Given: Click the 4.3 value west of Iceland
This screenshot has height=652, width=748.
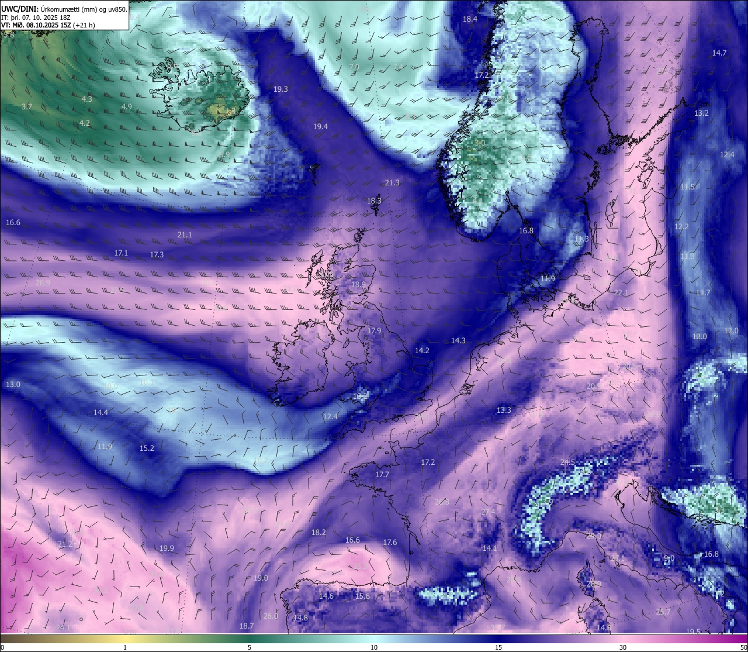Looking at the screenshot, I should [x=86, y=99].
